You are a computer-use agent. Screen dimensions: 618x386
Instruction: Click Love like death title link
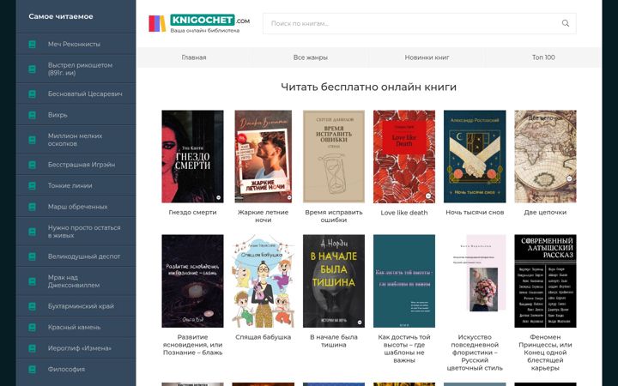(404, 213)
